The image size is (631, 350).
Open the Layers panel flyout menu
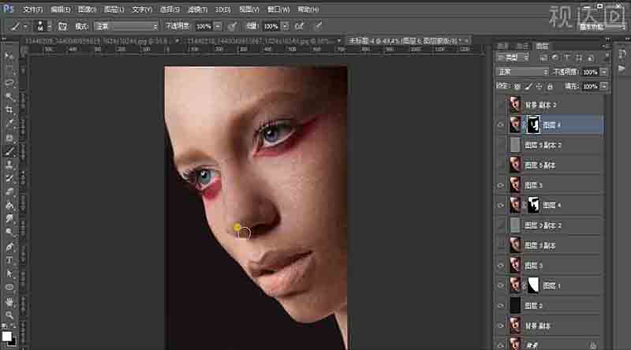point(603,47)
